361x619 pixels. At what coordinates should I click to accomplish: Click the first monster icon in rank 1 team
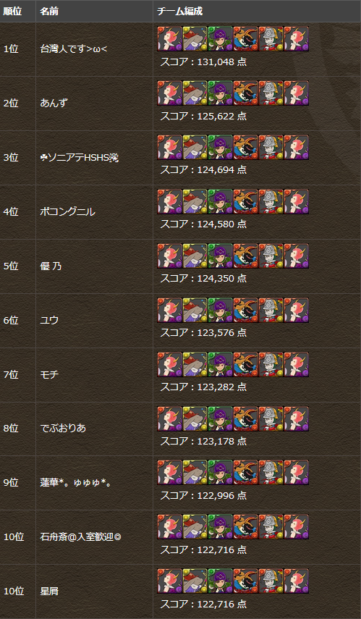(x=170, y=39)
